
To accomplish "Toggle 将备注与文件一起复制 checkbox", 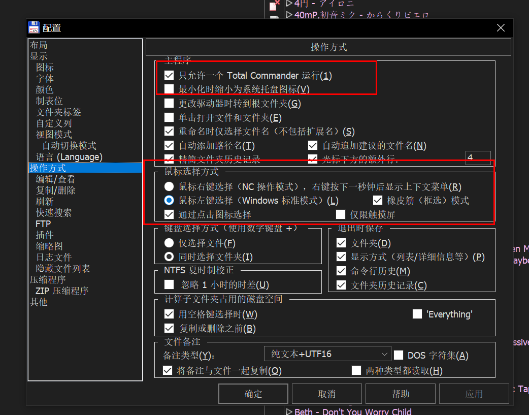I will coord(168,370).
